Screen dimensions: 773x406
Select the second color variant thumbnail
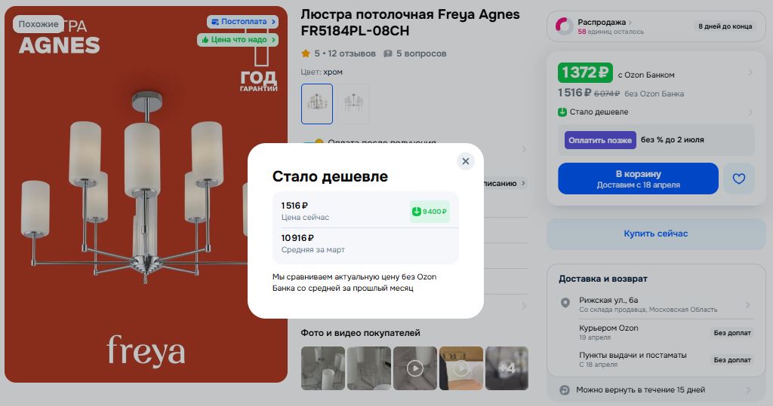pyautogui.click(x=353, y=104)
